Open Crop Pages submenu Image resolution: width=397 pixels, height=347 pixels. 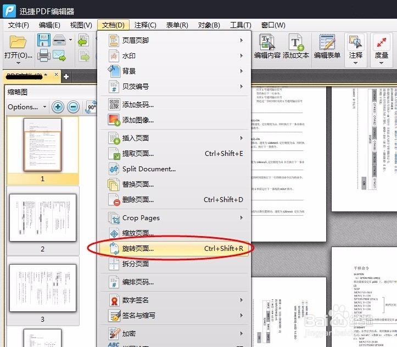(x=174, y=217)
